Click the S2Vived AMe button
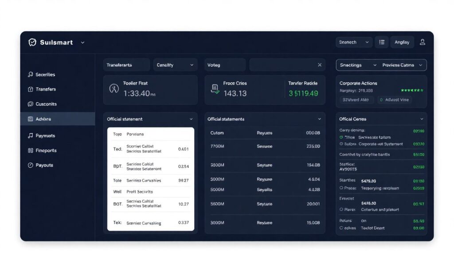This screenshot has width=454, height=259. click(356, 100)
